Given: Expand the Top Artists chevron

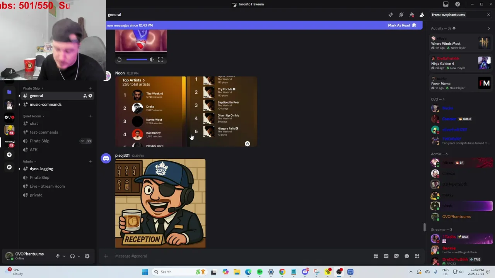Looking at the screenshot, I should [143, 80].
